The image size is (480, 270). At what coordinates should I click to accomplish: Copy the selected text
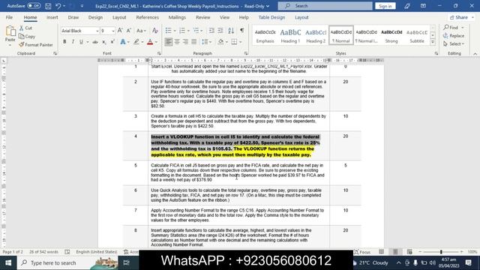(x=27, y=36)
